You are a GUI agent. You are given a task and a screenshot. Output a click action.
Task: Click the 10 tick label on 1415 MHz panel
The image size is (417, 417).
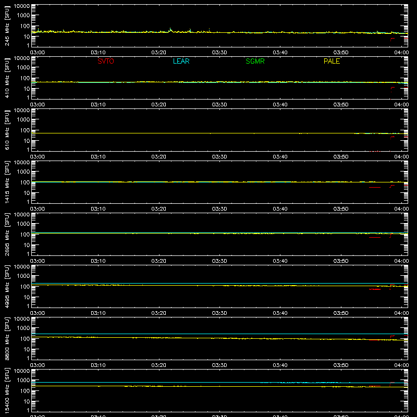tap(27, 193)
